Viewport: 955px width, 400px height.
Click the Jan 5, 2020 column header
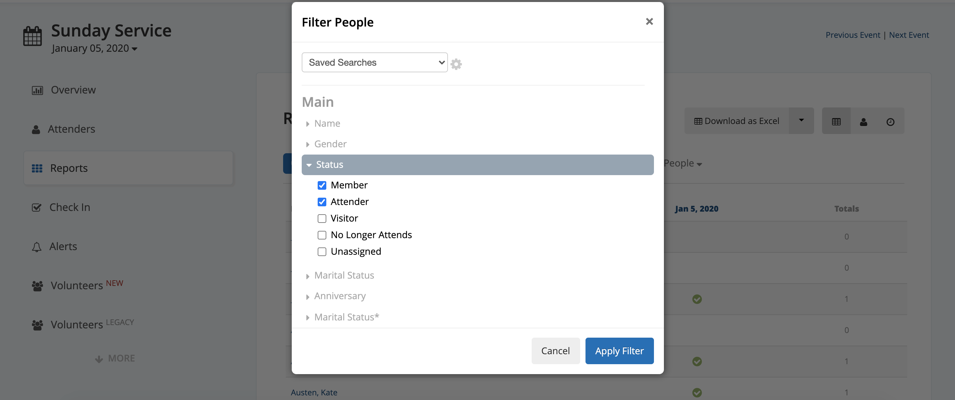pos(696,209)
